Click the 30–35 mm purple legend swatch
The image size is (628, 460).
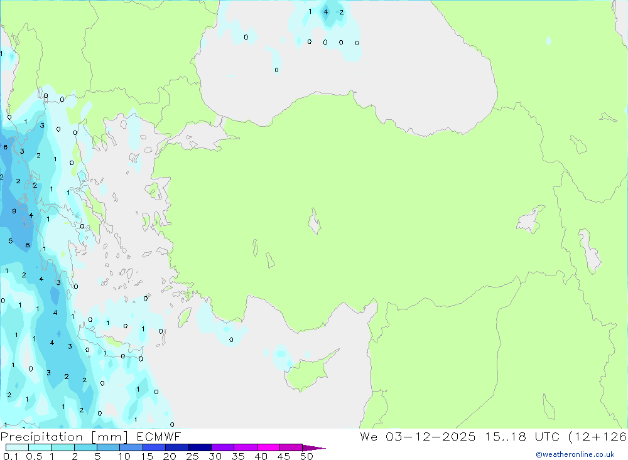(222, 447)
